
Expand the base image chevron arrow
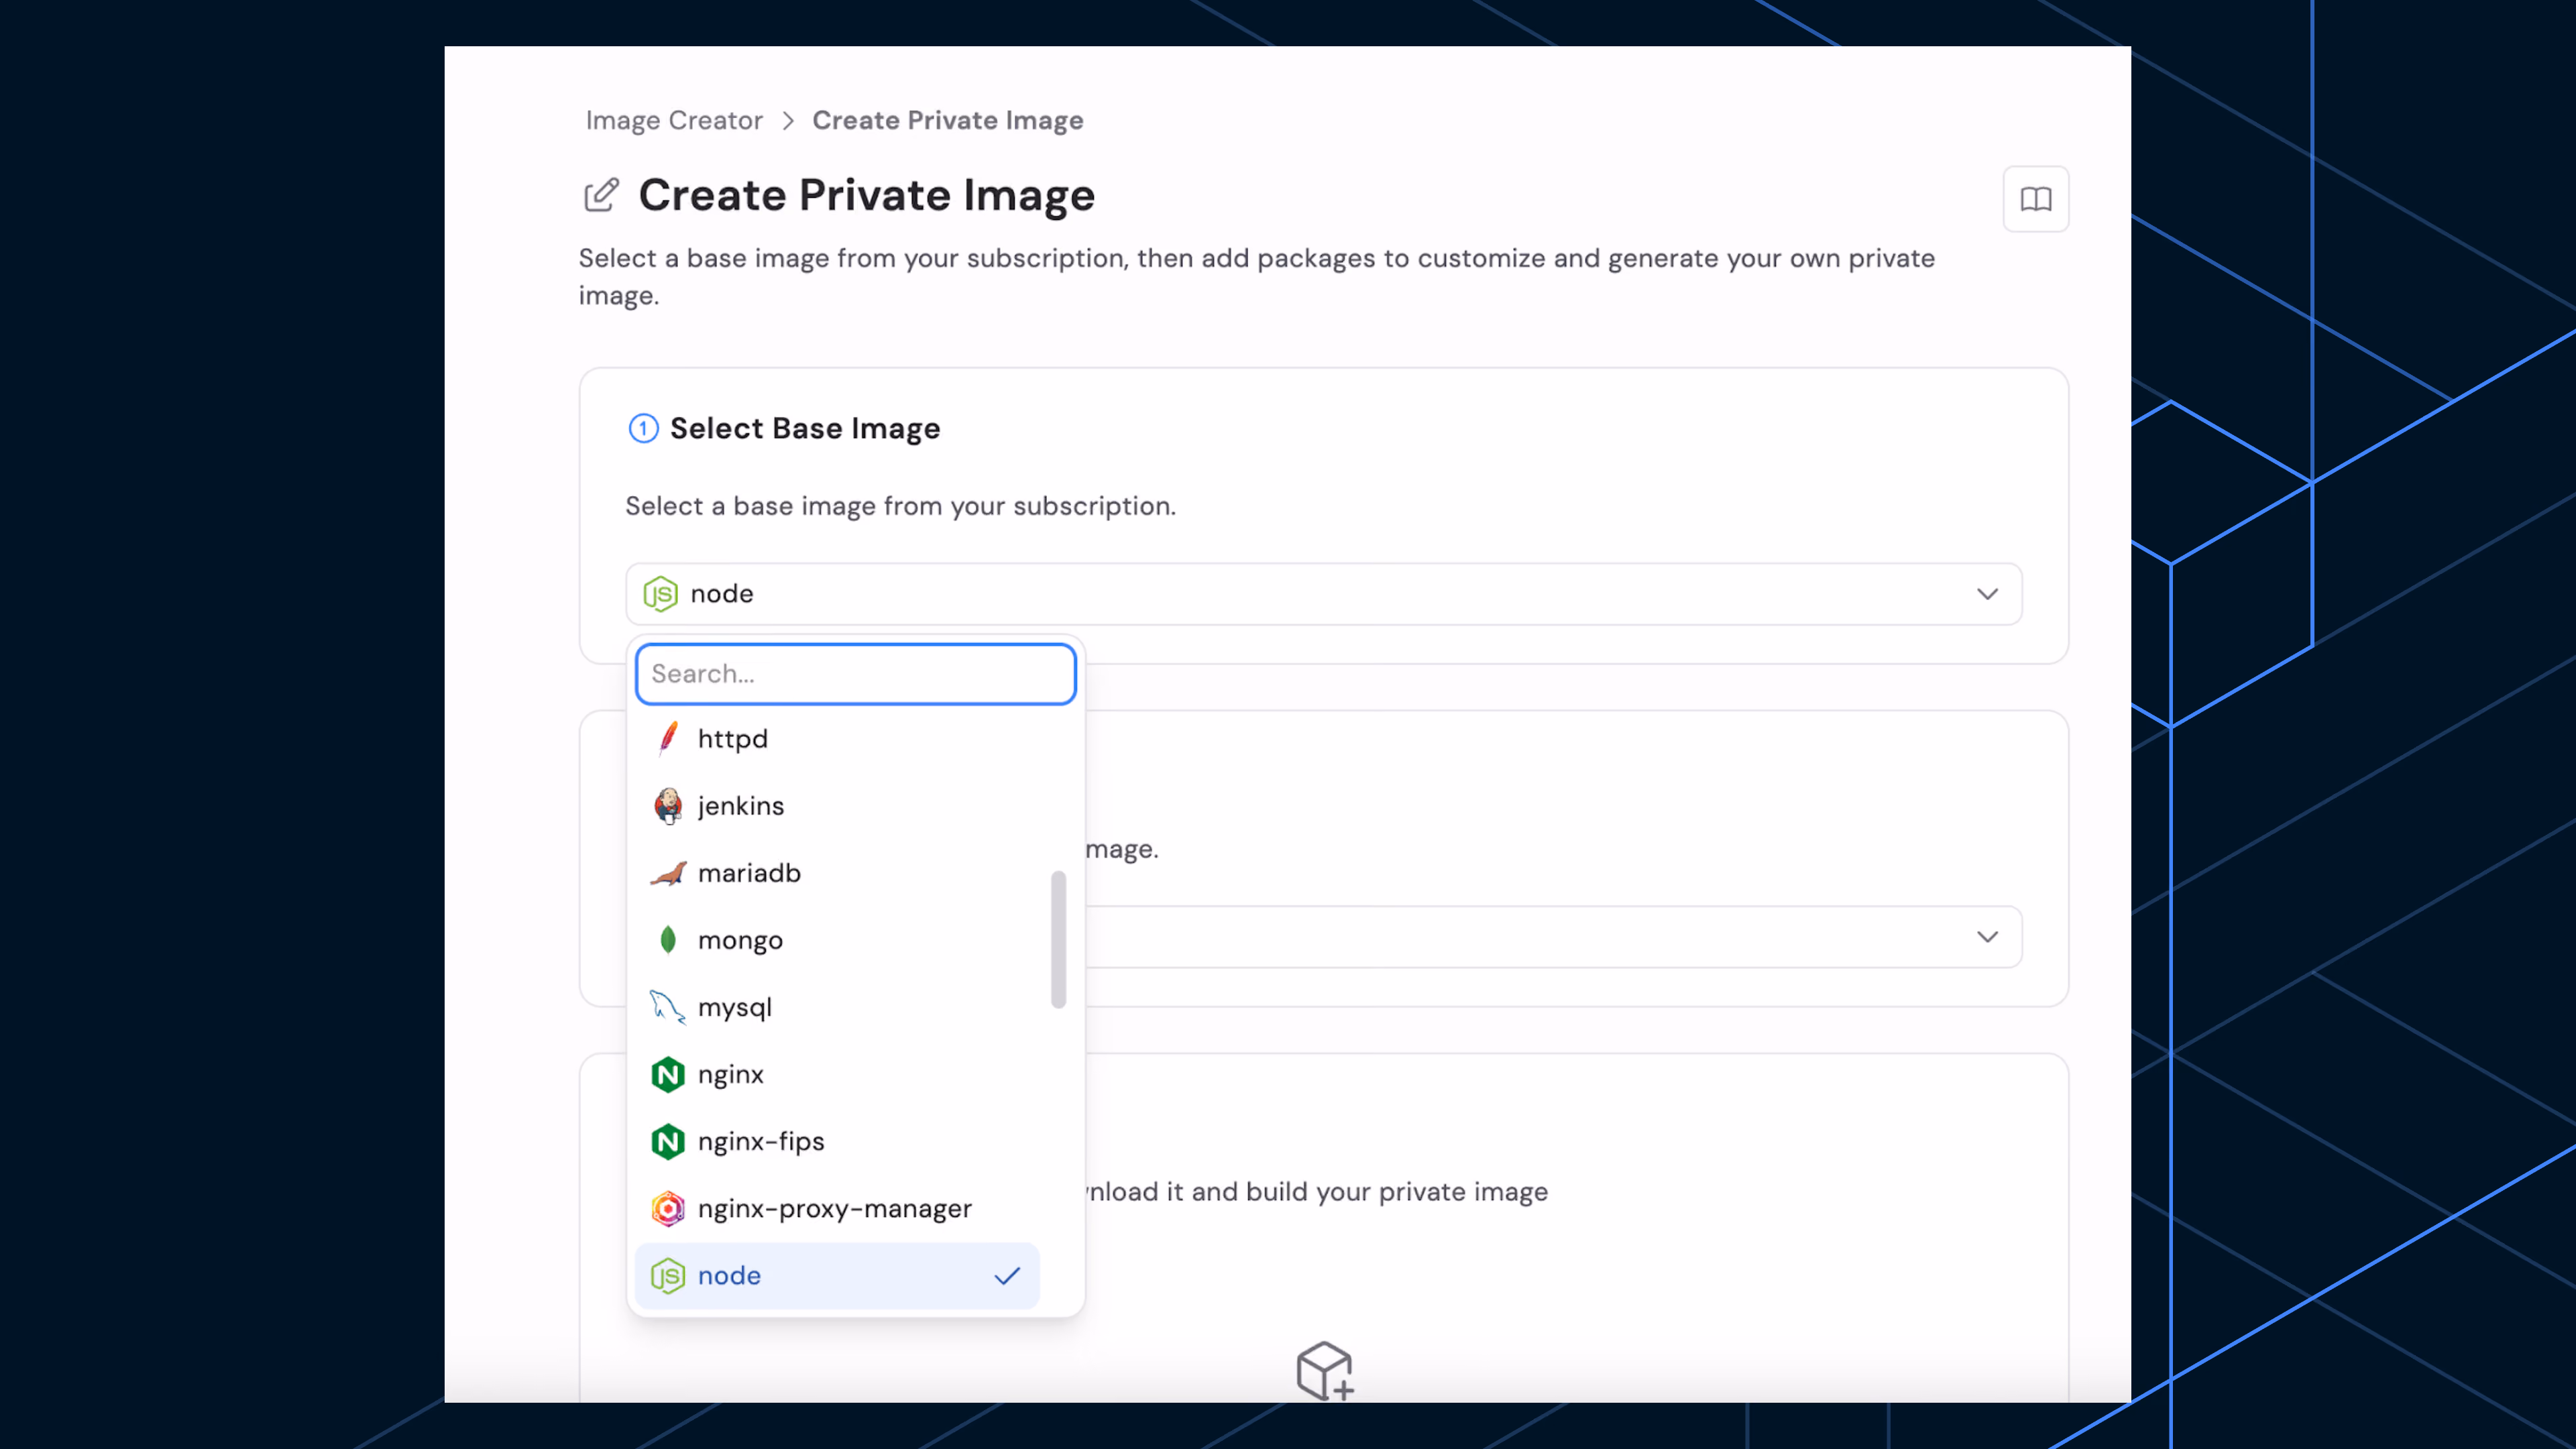1987,594
